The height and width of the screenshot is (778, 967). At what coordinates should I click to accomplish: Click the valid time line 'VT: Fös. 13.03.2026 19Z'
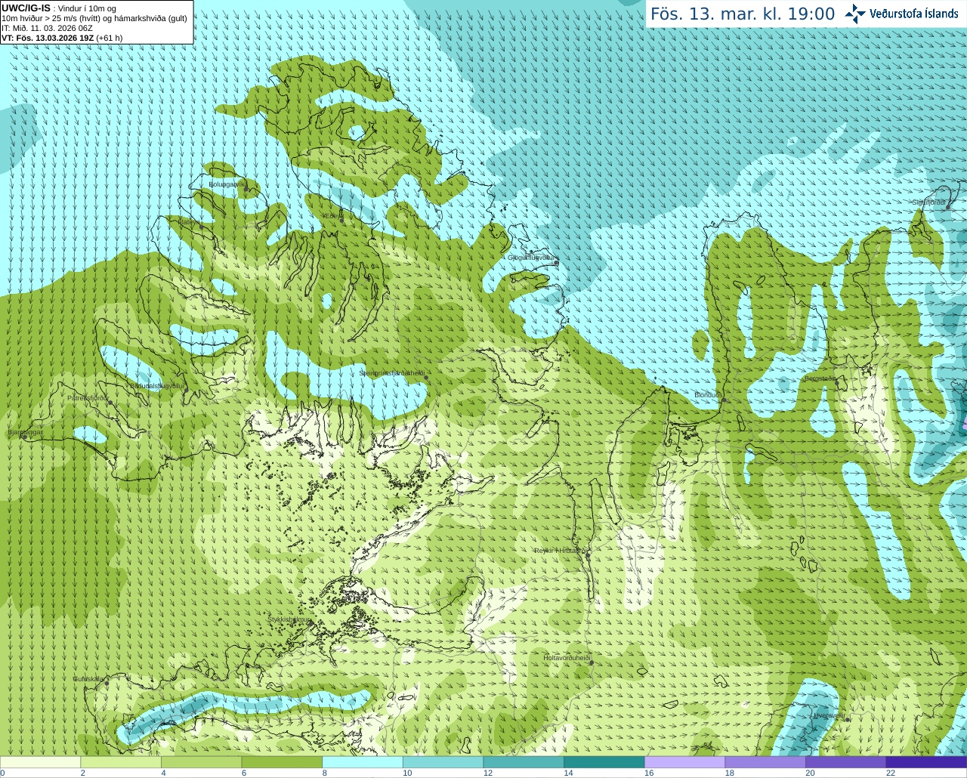[x=48, y=38]
